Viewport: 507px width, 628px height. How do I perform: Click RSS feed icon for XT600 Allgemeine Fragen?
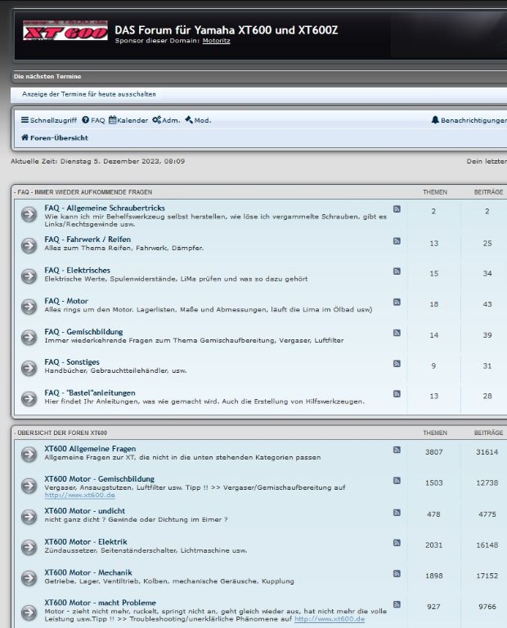coord(397,450)
